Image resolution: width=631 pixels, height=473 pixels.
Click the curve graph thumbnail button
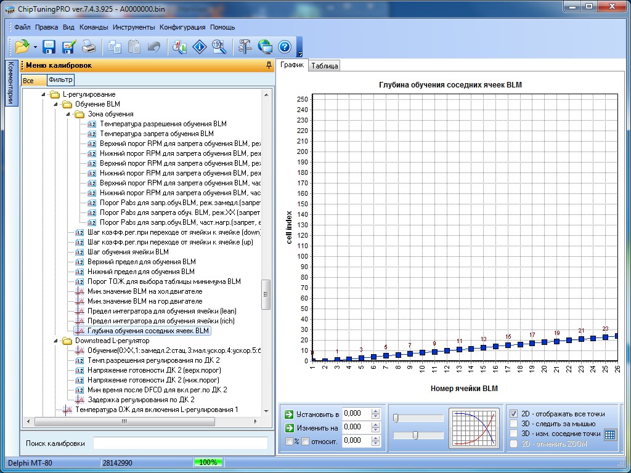point(473,427)
